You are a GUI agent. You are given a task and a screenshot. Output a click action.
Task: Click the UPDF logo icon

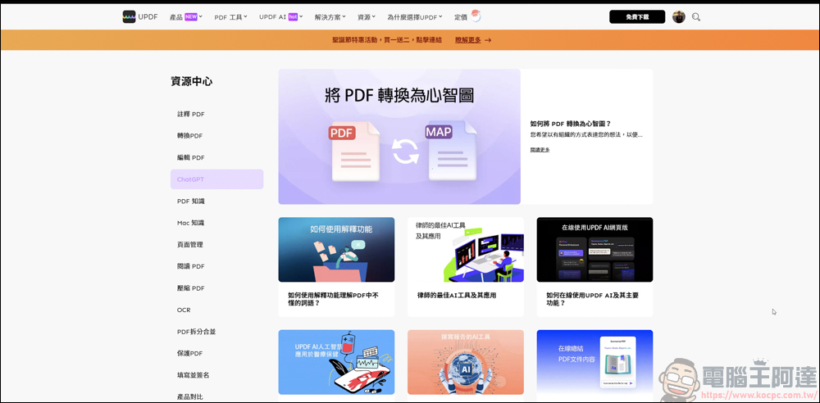pos(130,16)
